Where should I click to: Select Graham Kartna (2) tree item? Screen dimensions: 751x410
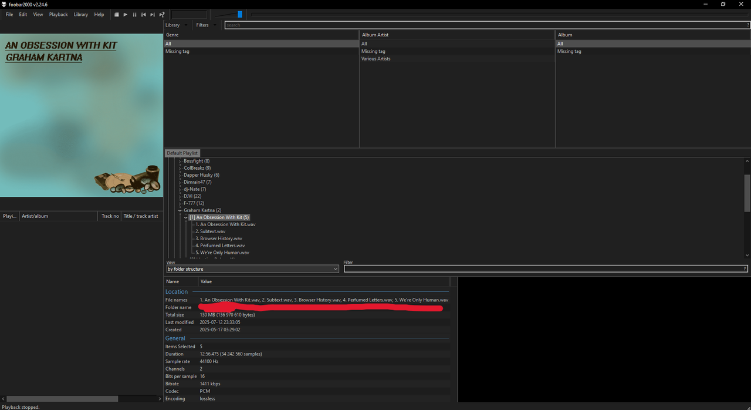pyautogui.click(x=202, y=210)
